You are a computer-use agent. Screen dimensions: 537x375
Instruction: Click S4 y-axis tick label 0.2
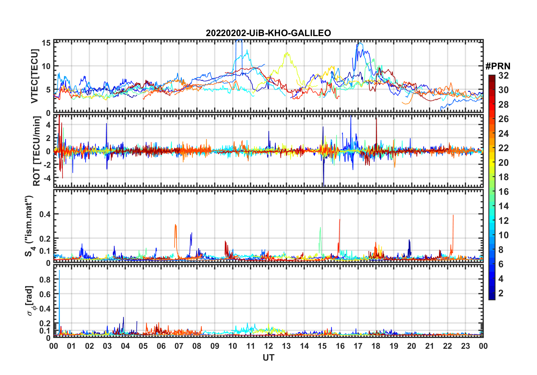pos(45,239)
